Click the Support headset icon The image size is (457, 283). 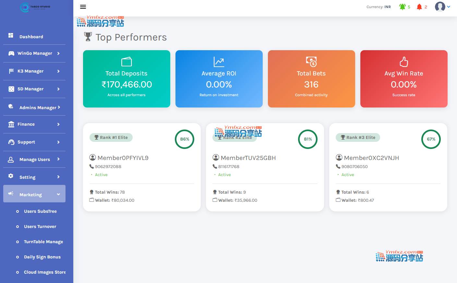[x=11, y=142]
